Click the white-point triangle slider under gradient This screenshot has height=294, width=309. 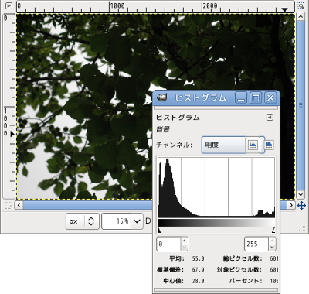coord(273,230)
